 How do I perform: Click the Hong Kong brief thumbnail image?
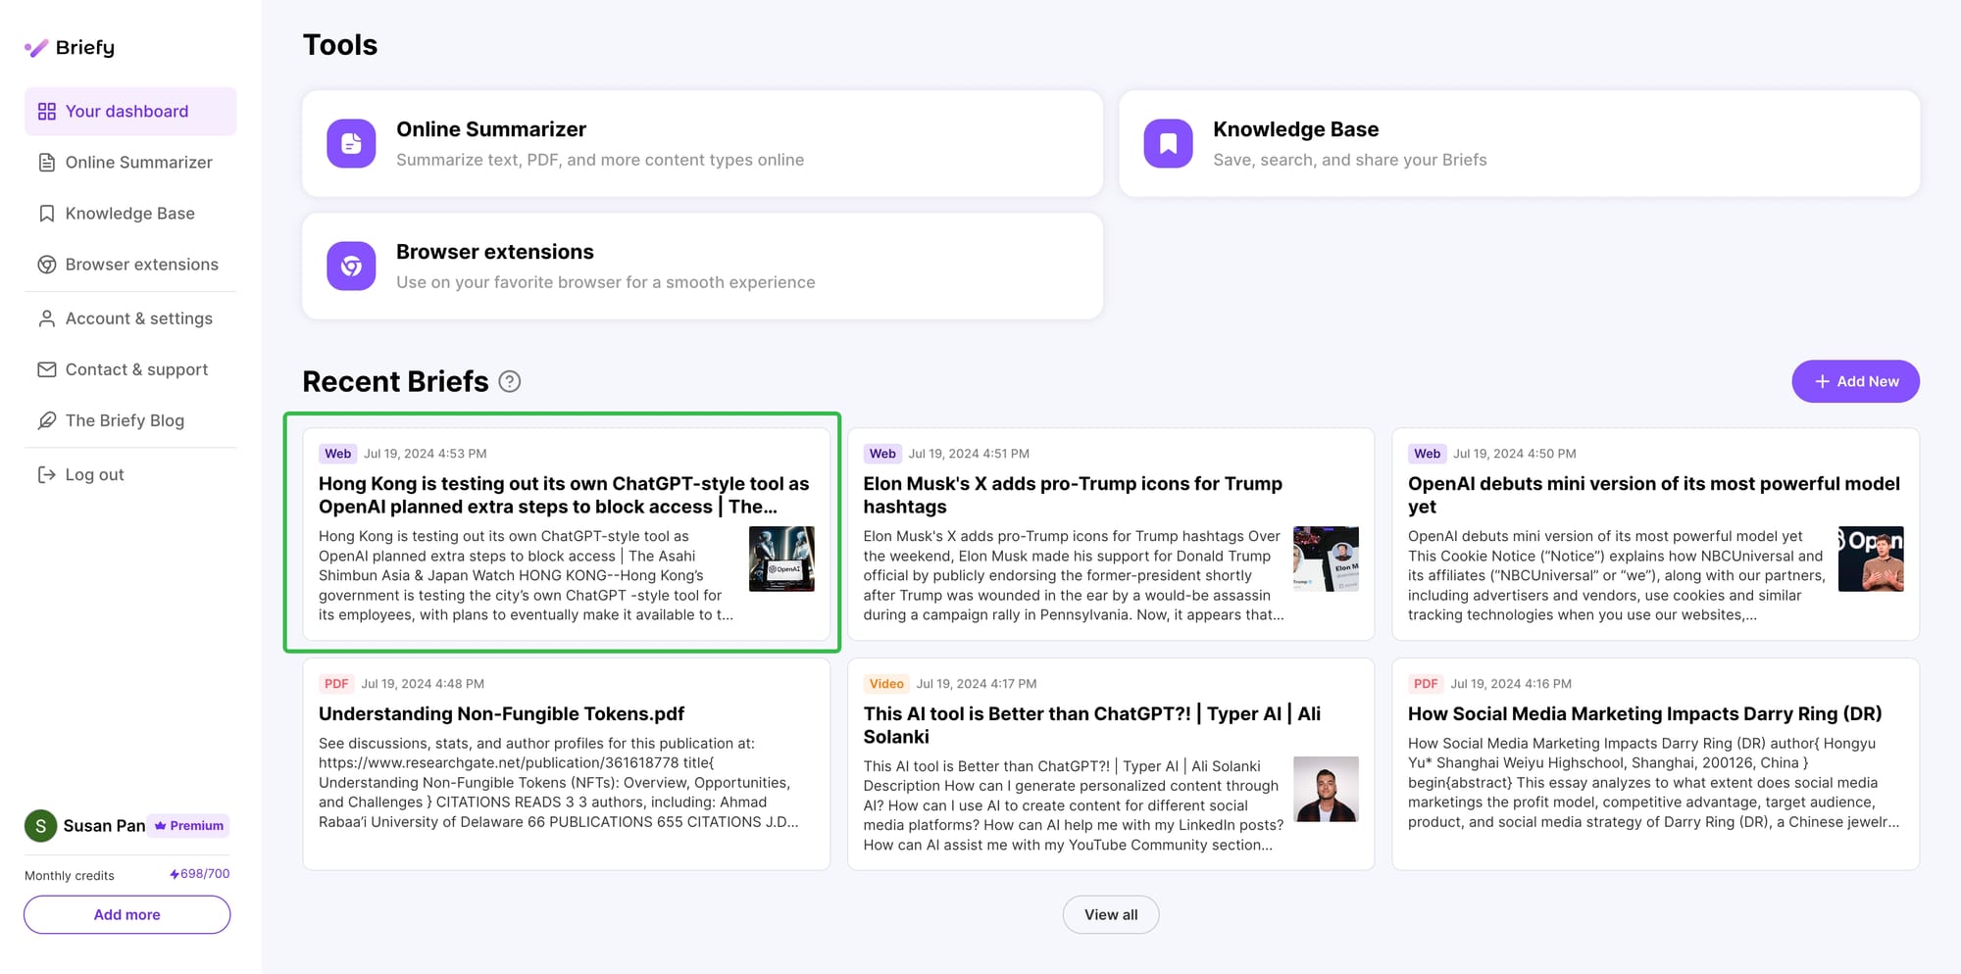781,559
